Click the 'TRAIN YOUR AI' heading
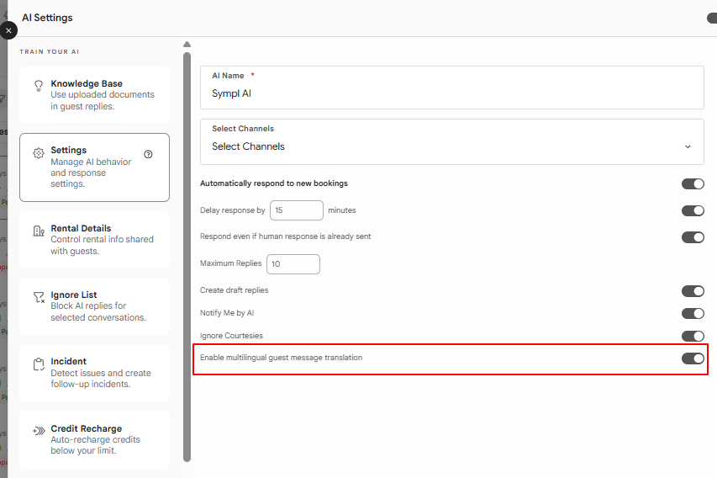717x478 pixels. (50, 51)
